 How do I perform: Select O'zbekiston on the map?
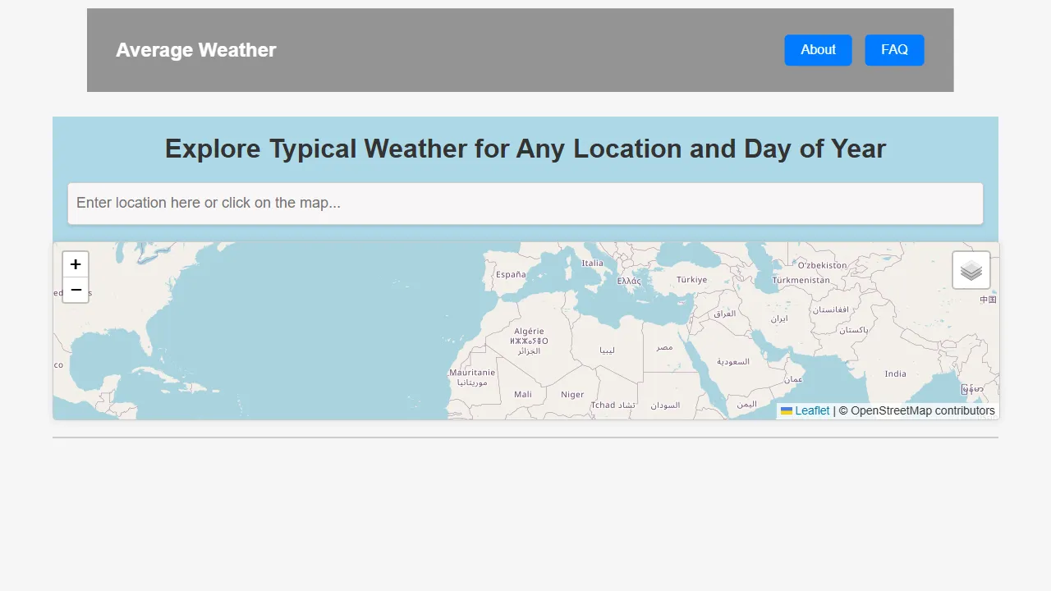[x=823, y=264]
